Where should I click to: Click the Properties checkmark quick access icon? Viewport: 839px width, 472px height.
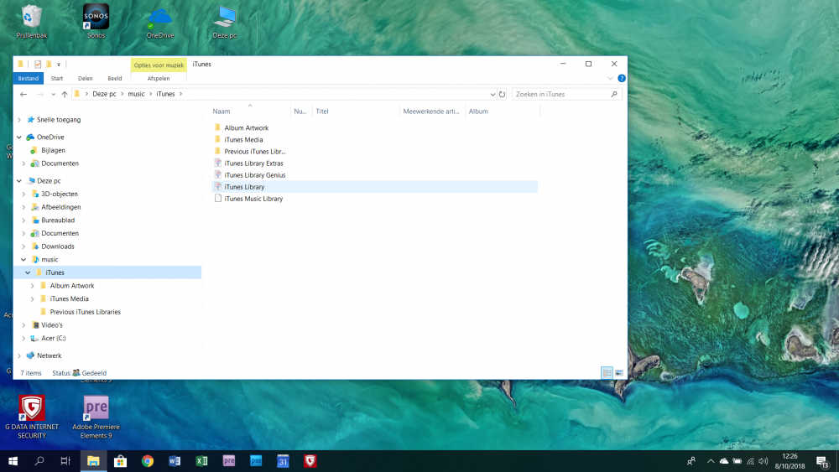[x=38, y=64]
